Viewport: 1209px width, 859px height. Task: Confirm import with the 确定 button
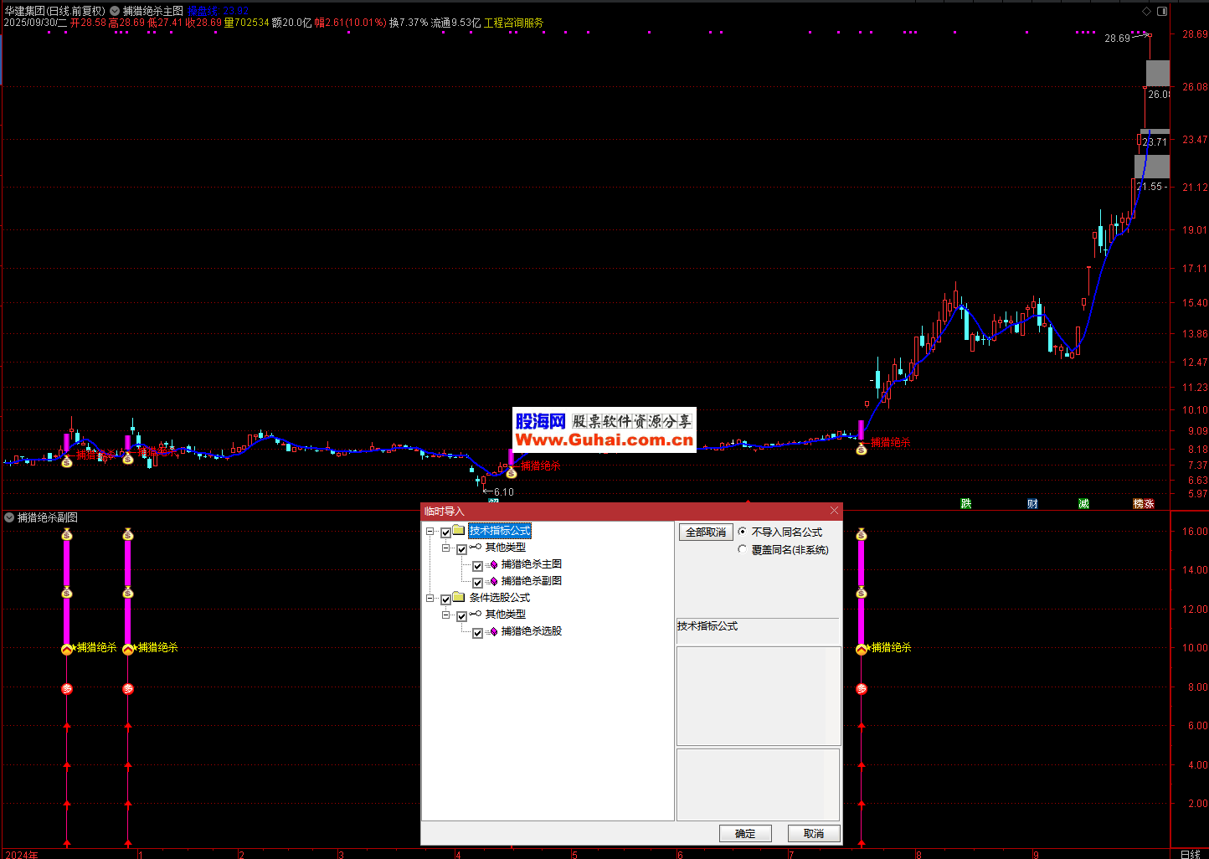point(744,833)
